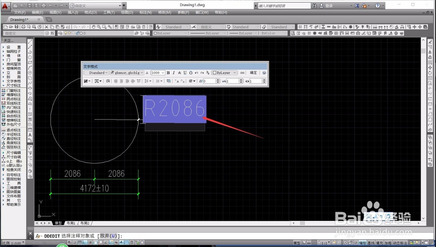Close the Drawing1 document tab
This screenshot has height=247, width=436.
[39, 20]
